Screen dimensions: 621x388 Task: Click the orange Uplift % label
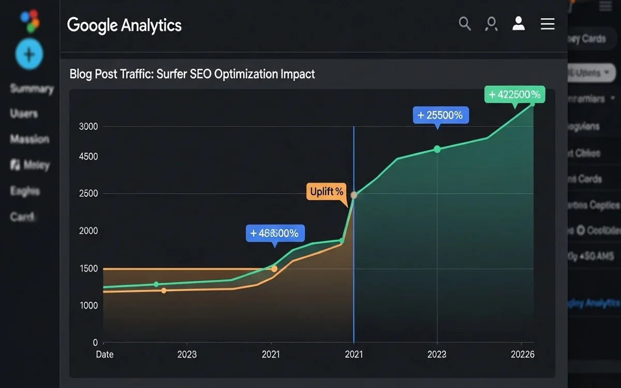pos(327,192)
